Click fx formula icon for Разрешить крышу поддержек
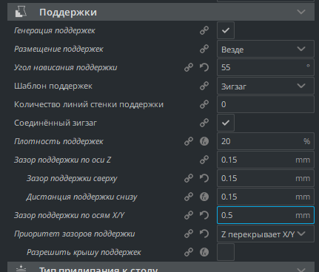The height and width of the screenshot is (272, 319). 204,252
